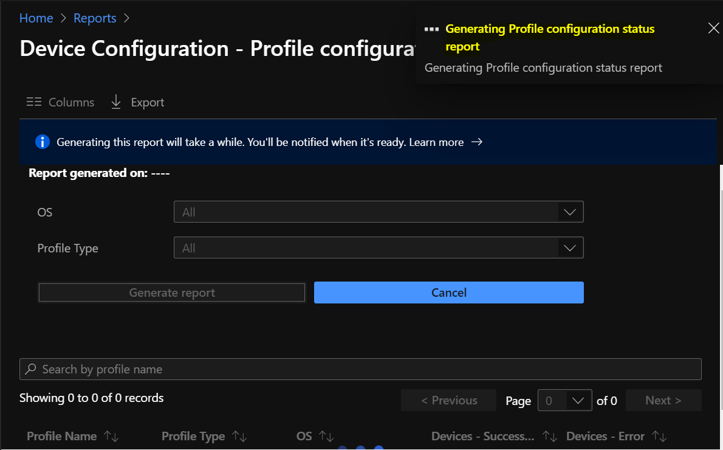Click the gray Generating Profile configuration status report notification subtitle
This screenshot has width=723, height=450.
click(x=543, y=68)
